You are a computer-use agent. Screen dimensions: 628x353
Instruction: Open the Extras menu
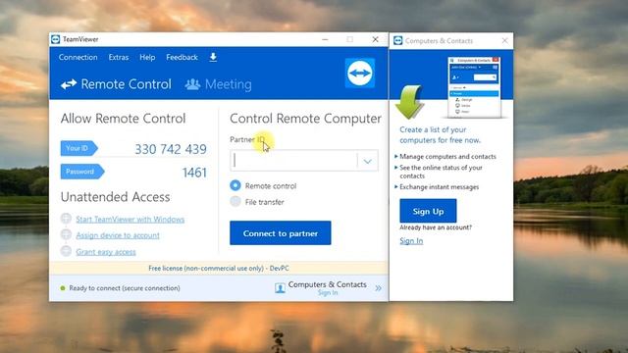click(x=119, y=57)
